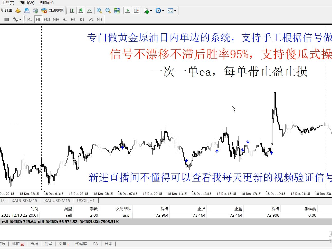The height and width of the screenshot is (249, 332).
Task: Click the gray rectangle drawing tool
Action: 7,20
